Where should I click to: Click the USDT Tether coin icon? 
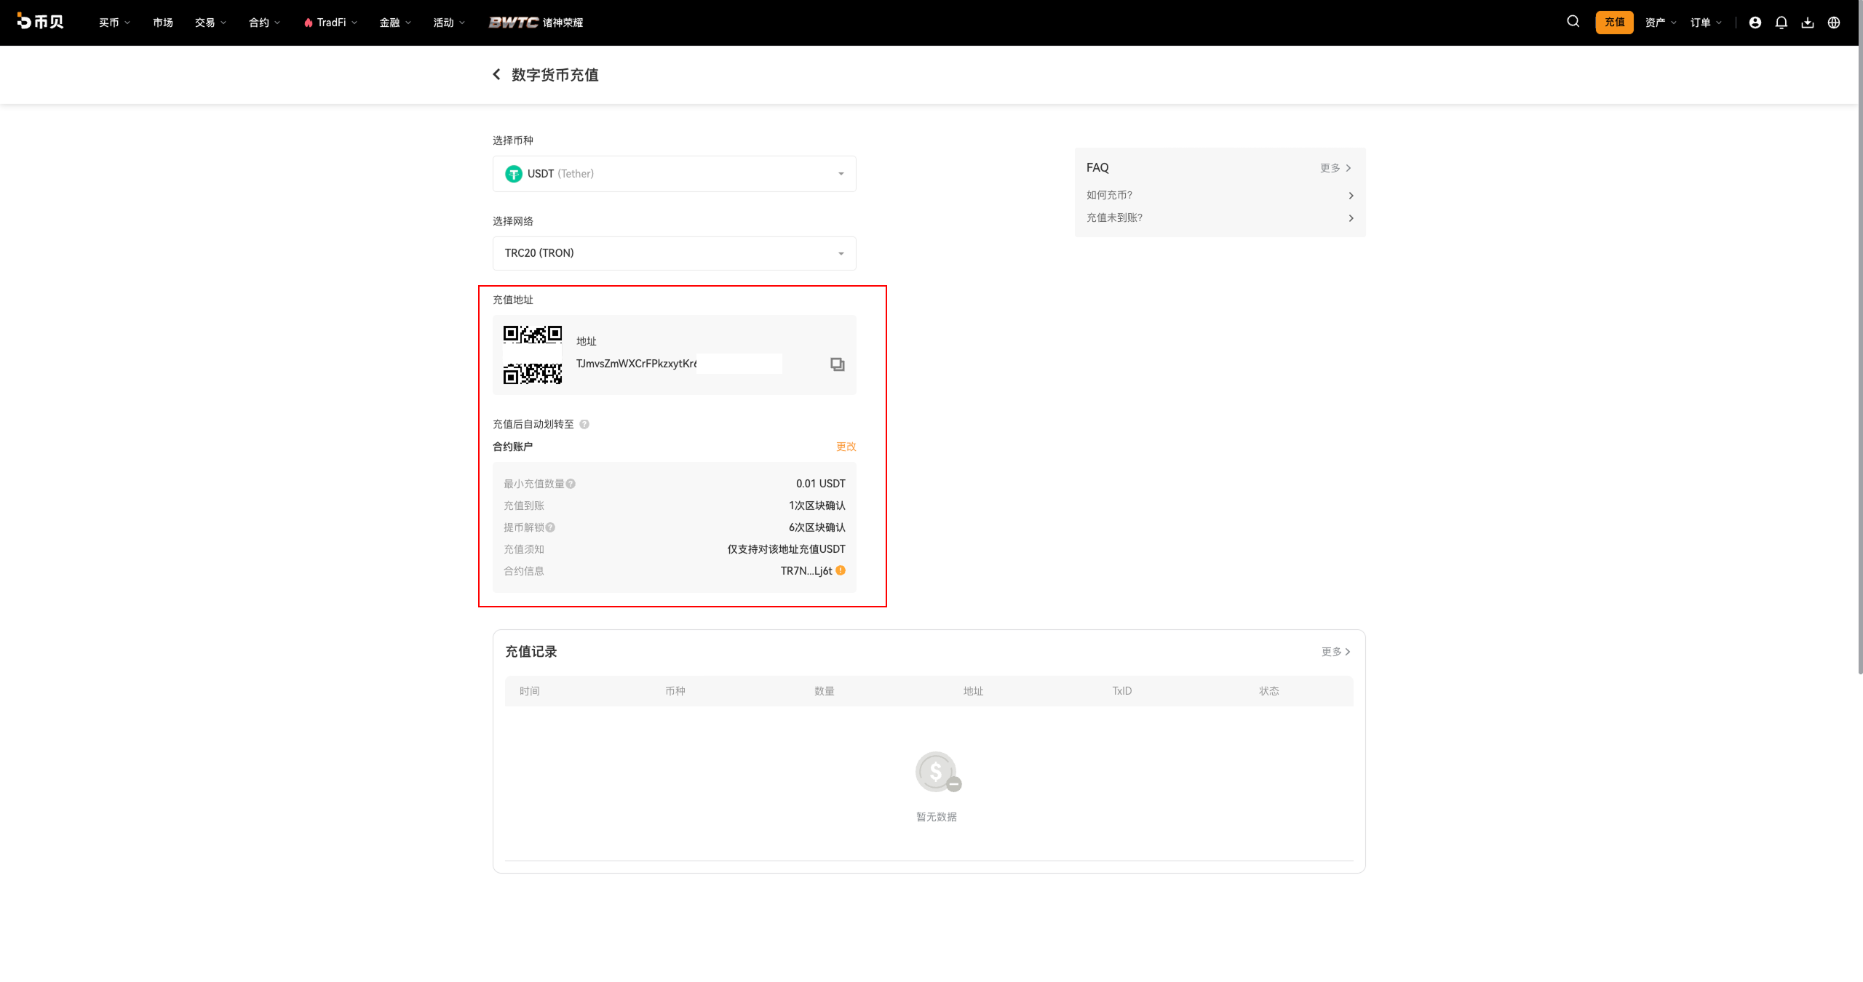(513, 174)
